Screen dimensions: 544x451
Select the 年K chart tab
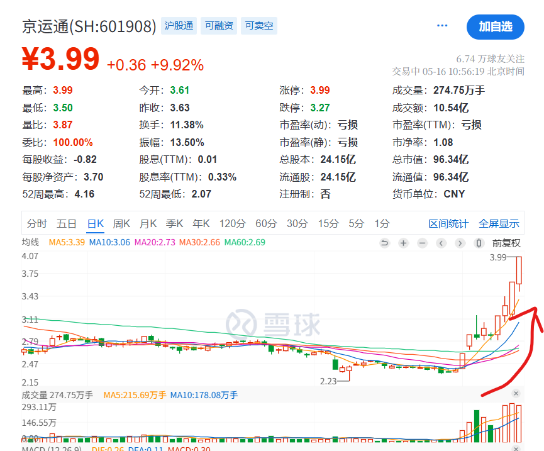[x=201, y=223]
